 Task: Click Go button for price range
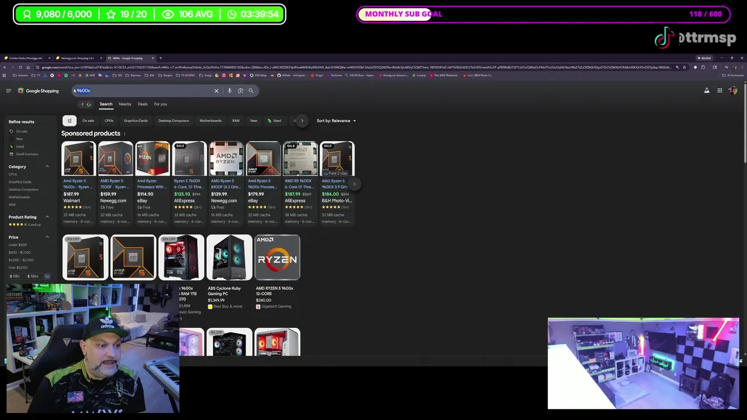click(x=47, y=276)
